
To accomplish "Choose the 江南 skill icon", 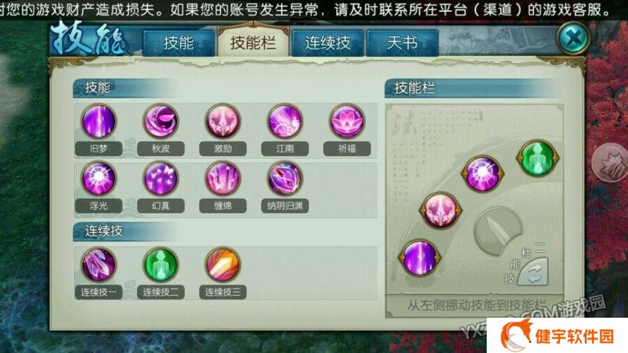I will 285,121.
